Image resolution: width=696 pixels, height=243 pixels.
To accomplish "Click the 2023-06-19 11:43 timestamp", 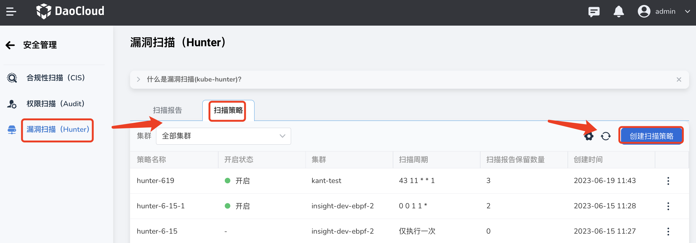I will point(605,181).
